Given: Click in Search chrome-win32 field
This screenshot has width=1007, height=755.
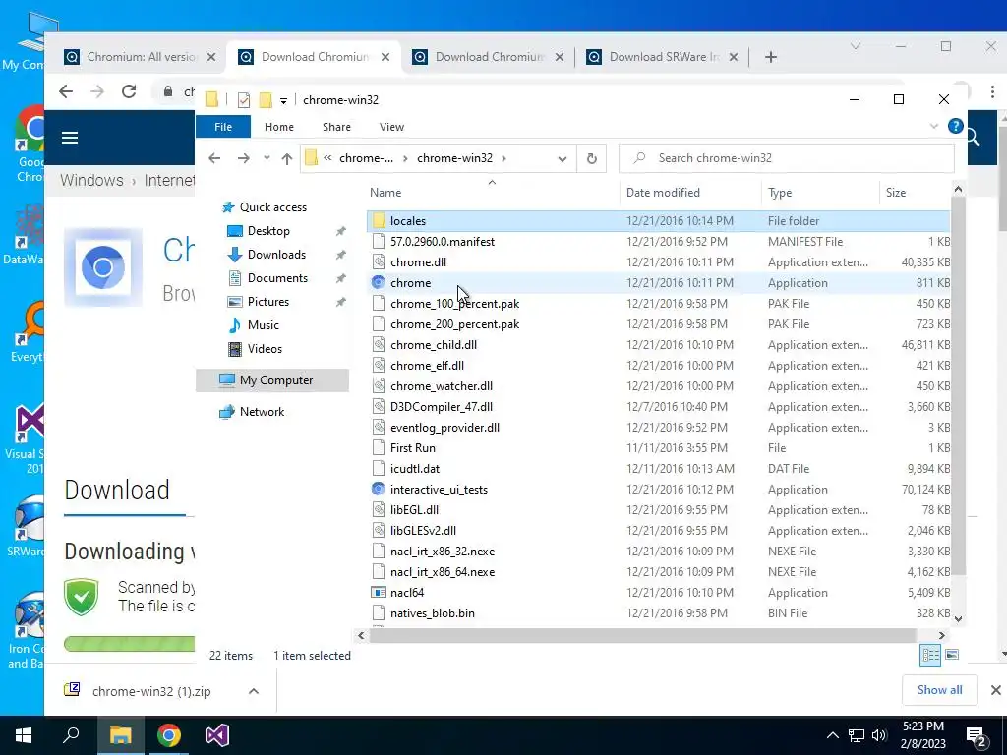Looking at the screenshot, I should pyautogui.click(x=786, y=158).
